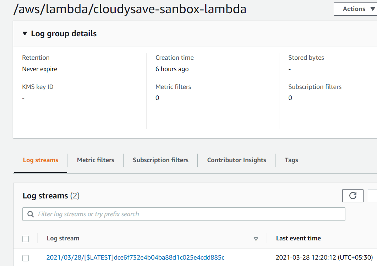The image size is (377, 266).
Task: Click the Log stream column header
Action: 63,238
